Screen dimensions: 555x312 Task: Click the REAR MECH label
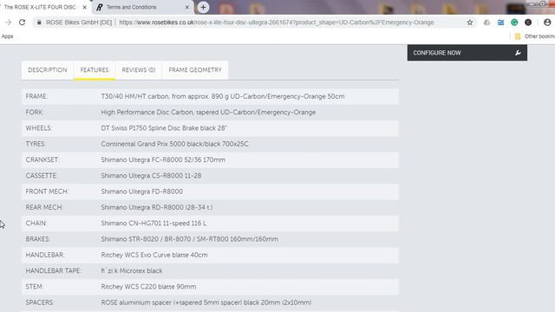[44, 207]
